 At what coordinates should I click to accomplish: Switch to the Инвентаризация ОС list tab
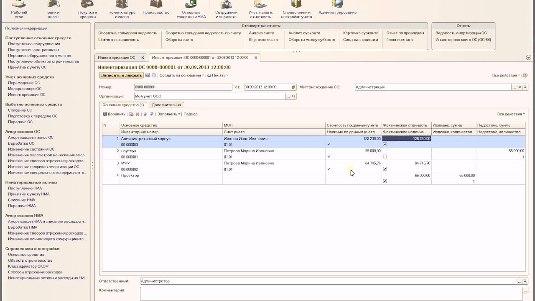click(117, 58)
